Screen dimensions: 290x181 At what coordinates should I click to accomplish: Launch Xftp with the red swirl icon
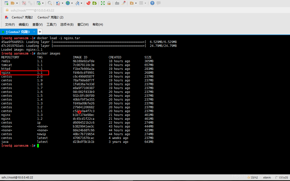(x=88, y=3)
